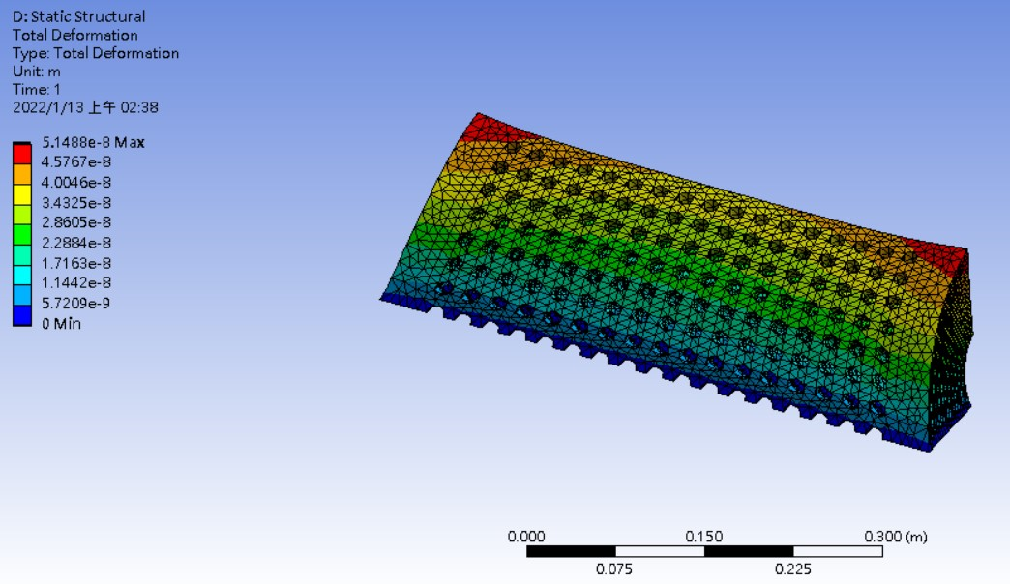Click the "2.8605e-8" legend value
The height and width of the screenshot is (584, 1010).
tap(76, 222)
